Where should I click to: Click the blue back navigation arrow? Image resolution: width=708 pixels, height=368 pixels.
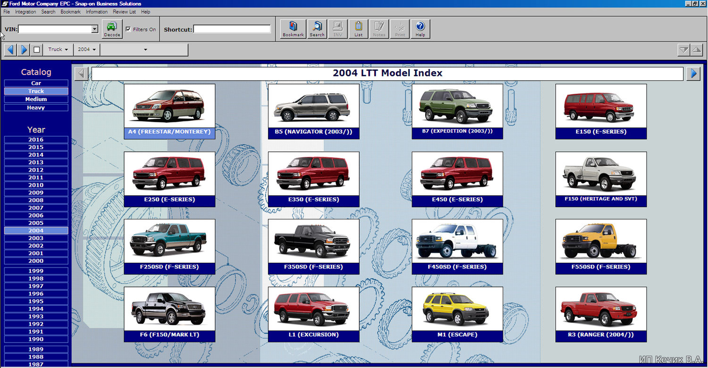(x=10, y=50)
